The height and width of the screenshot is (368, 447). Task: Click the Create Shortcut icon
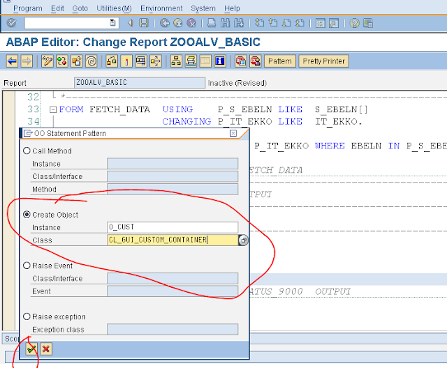pos(334,23)
